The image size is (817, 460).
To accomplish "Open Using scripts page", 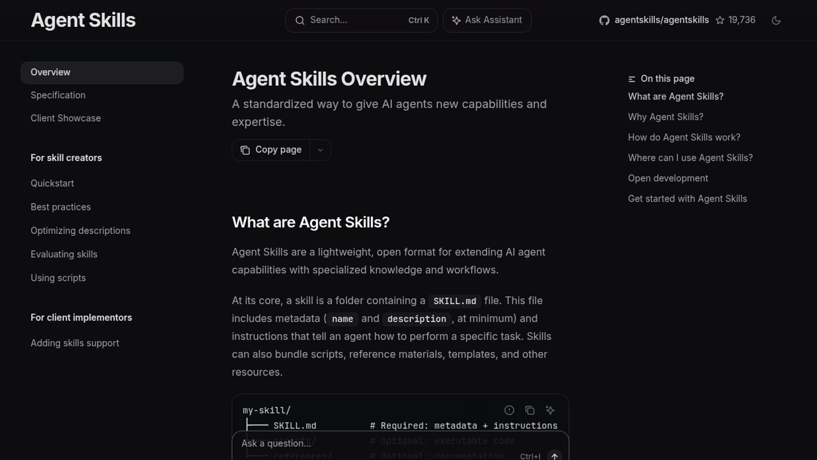I will click(x=58, y=278).
